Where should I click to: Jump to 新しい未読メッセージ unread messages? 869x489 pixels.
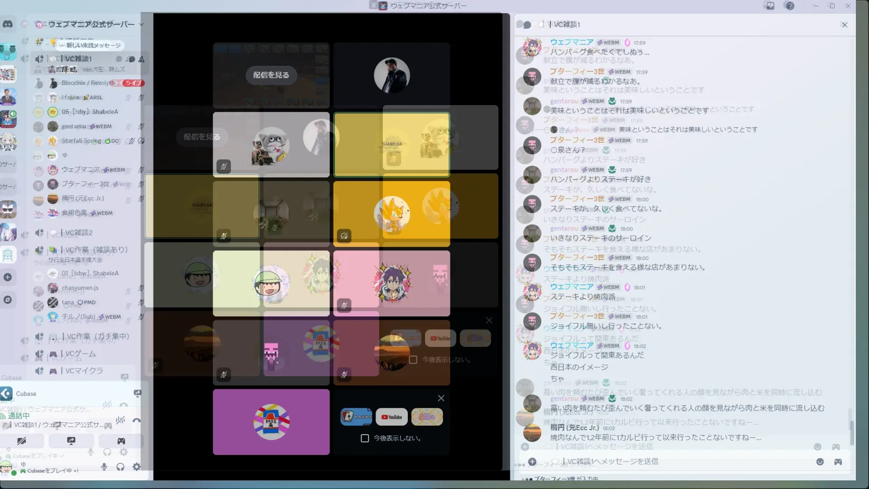[x=91, y=45]
